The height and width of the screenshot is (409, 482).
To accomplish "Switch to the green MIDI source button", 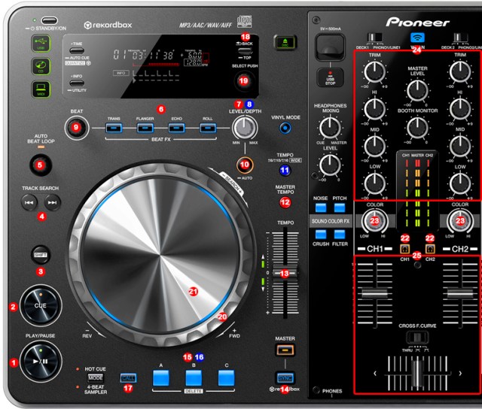I will [x=41, y=89].
